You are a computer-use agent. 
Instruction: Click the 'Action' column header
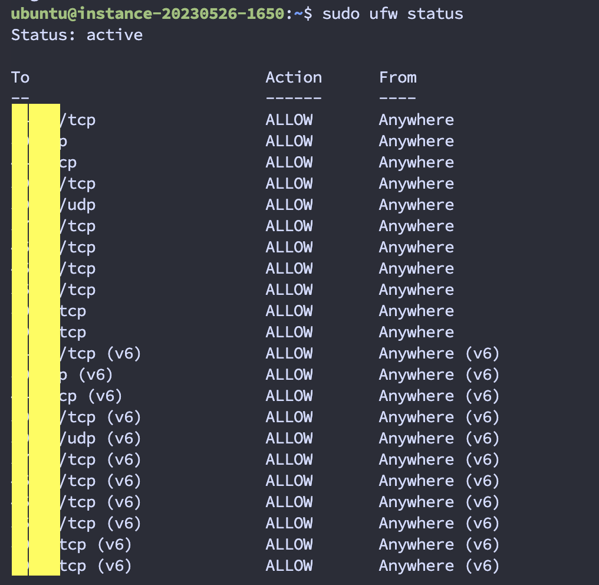pyautogui.click(x=294, y=77)
